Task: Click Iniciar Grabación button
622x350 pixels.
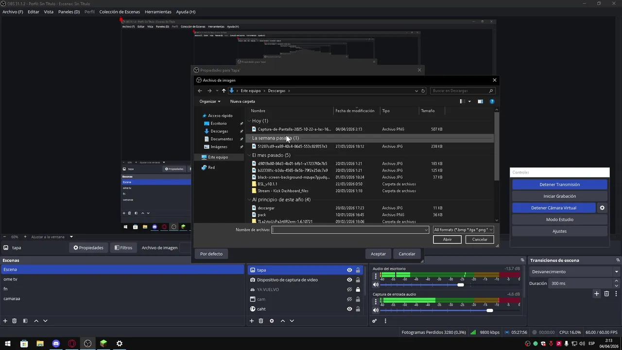Action: [559, 196]
